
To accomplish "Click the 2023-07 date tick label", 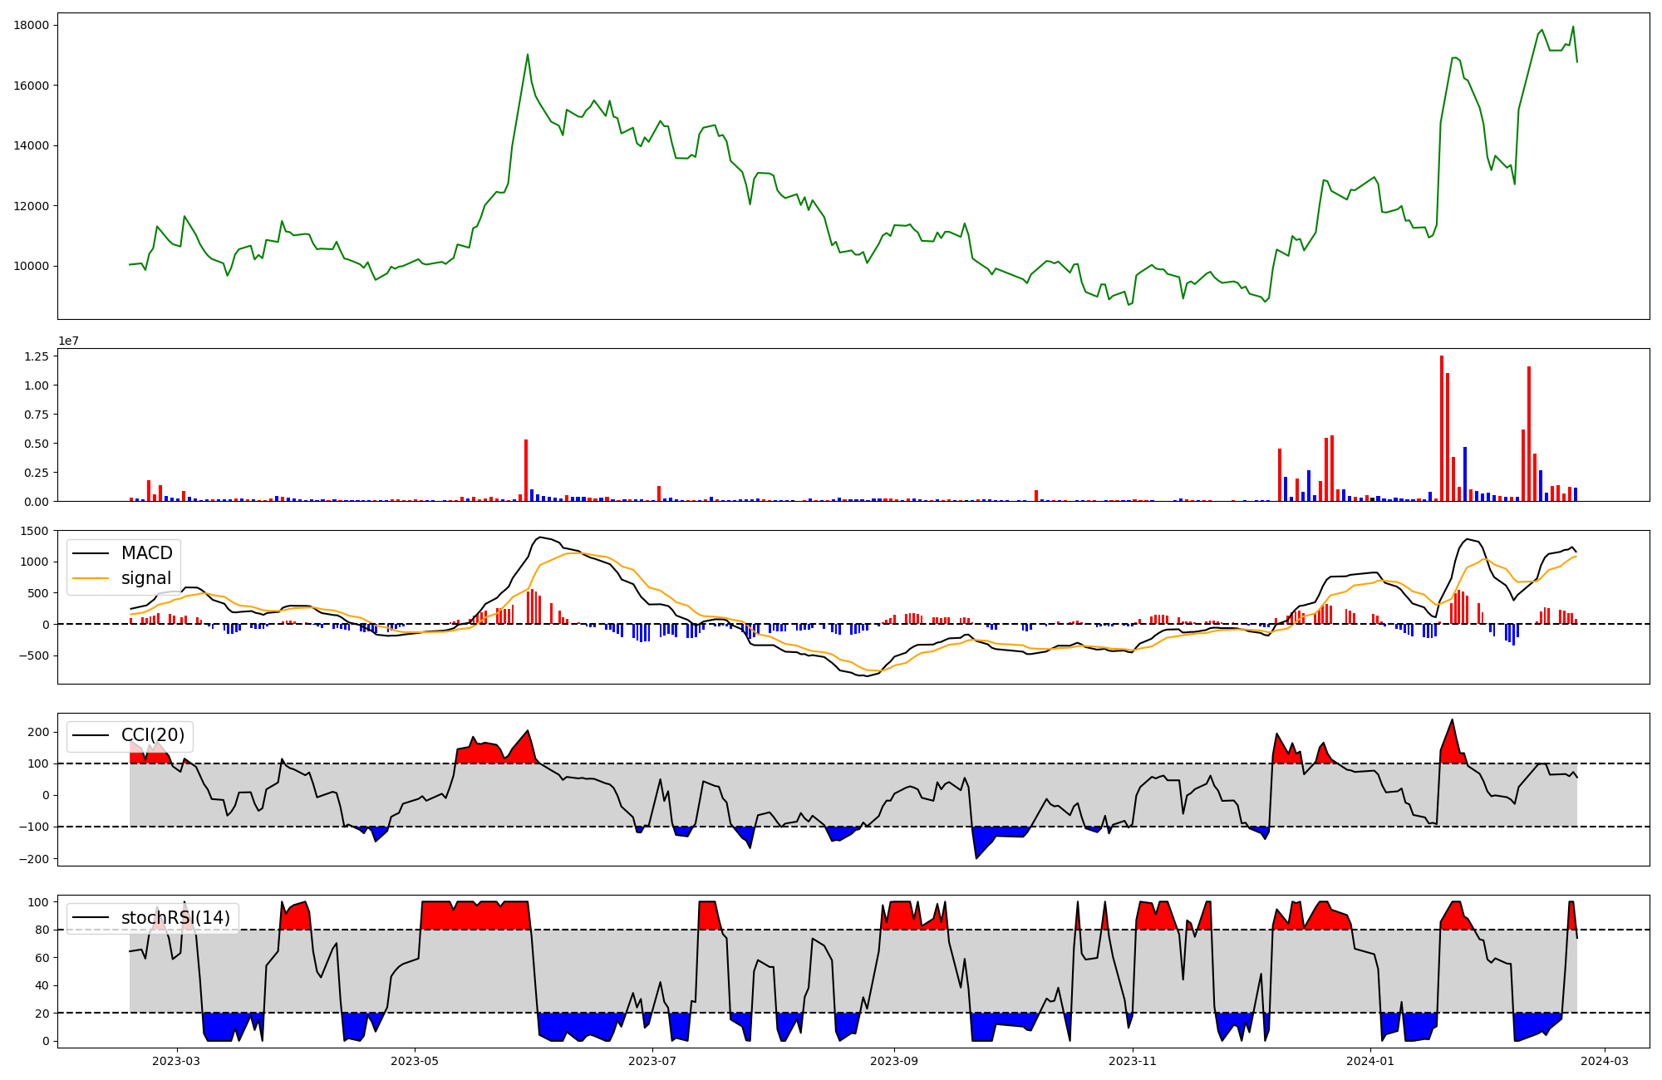I will tap(652, 1061).
